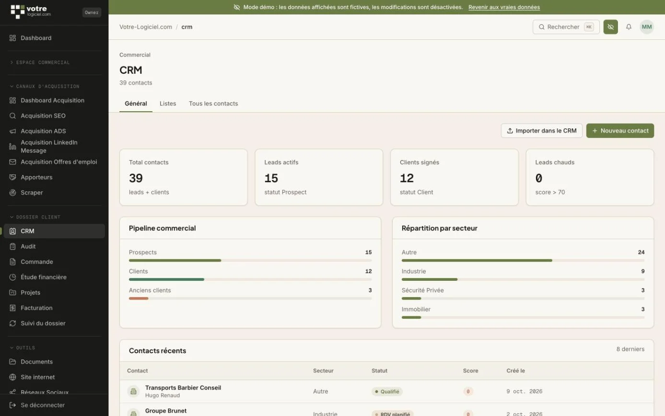Click the Votre Logiciel logo
The width and height of the screenshot is (665, 416).
coord(31,12)
